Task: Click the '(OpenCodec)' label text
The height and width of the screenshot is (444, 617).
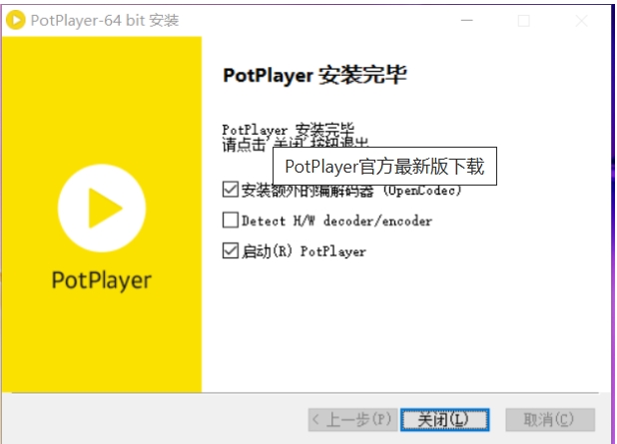Action: 422,191
